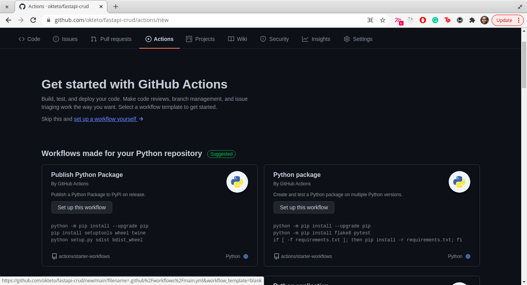Screen dimensions: 527x285
Task: Click browser Forward arrow
Action: tap(21, 20)
